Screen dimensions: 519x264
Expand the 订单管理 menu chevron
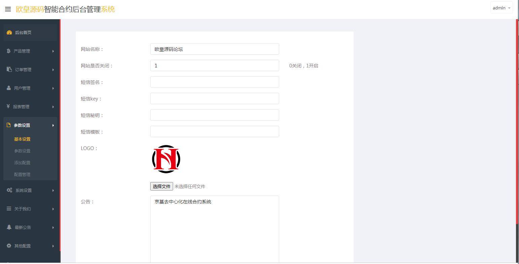[x=53, y=69]
